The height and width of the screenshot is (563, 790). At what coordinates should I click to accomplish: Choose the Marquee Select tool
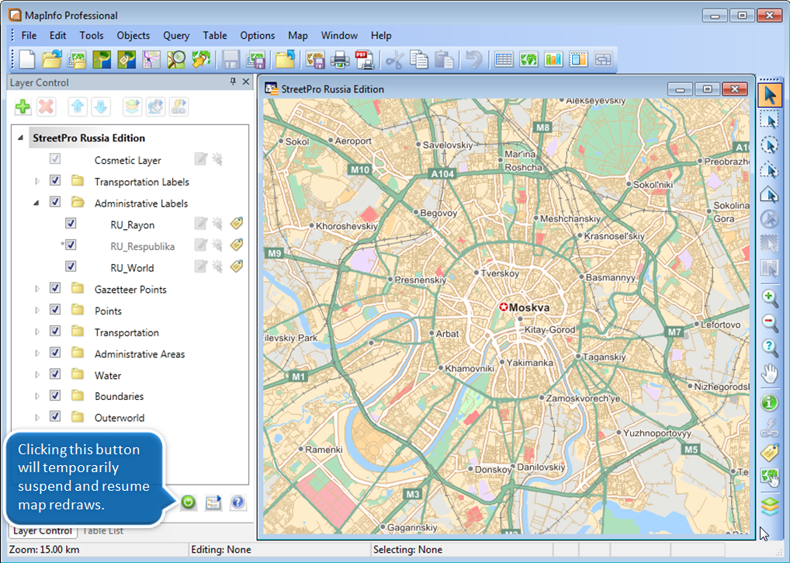(x=769, y=120)
